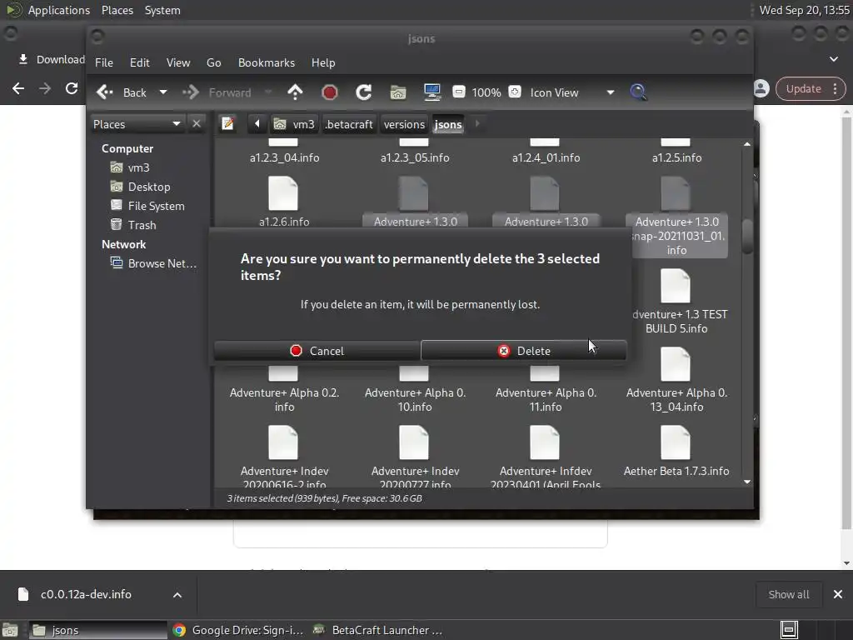Switch to Google Drive taskbar window
Viewport: 853px width, 640px height.
[x=238, y=630]
